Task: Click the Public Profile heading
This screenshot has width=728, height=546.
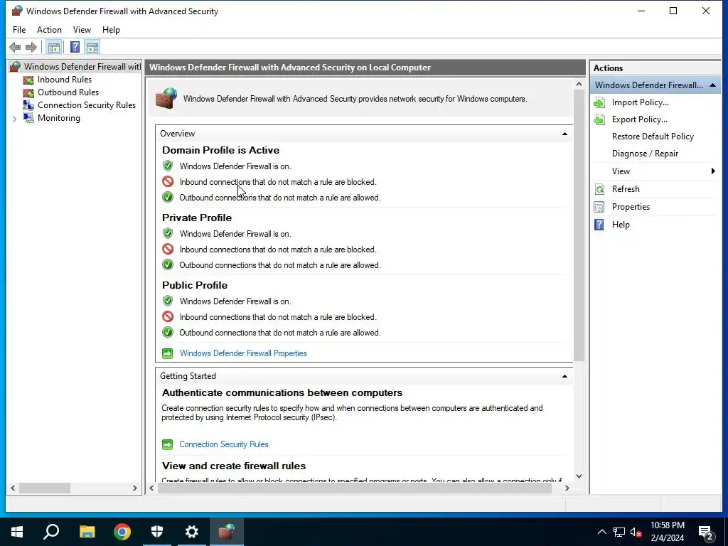Action: (x=195, y=286)
